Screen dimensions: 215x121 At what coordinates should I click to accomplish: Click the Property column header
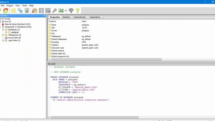point(52,22)
